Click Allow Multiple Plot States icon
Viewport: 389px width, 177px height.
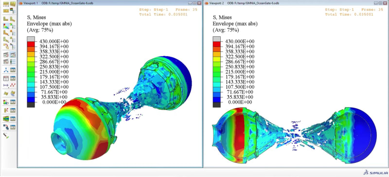[6, 46]
